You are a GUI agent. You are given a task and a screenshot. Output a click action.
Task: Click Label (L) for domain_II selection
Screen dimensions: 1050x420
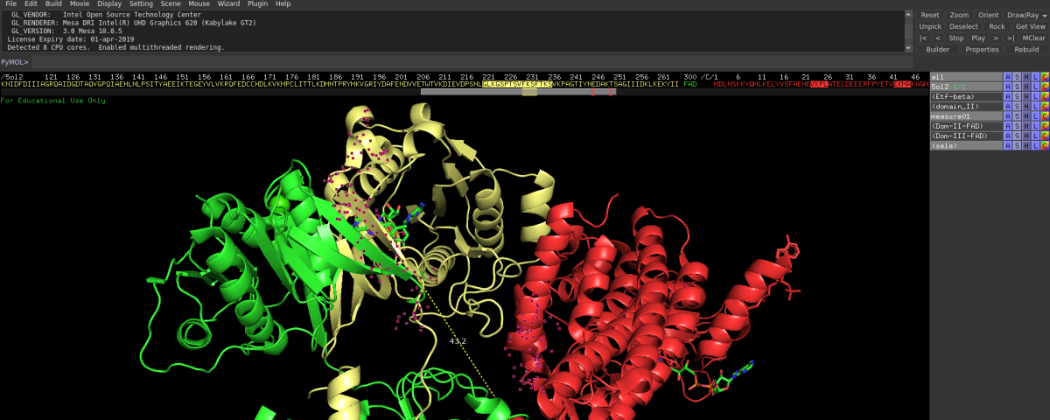click(1036, 106)
